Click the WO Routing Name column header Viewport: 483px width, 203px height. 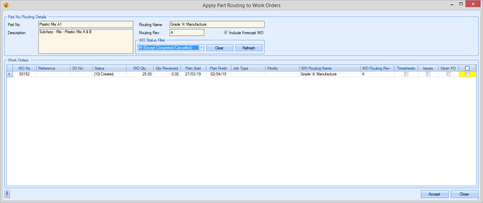pyautogui.click(x=329, y=68)
